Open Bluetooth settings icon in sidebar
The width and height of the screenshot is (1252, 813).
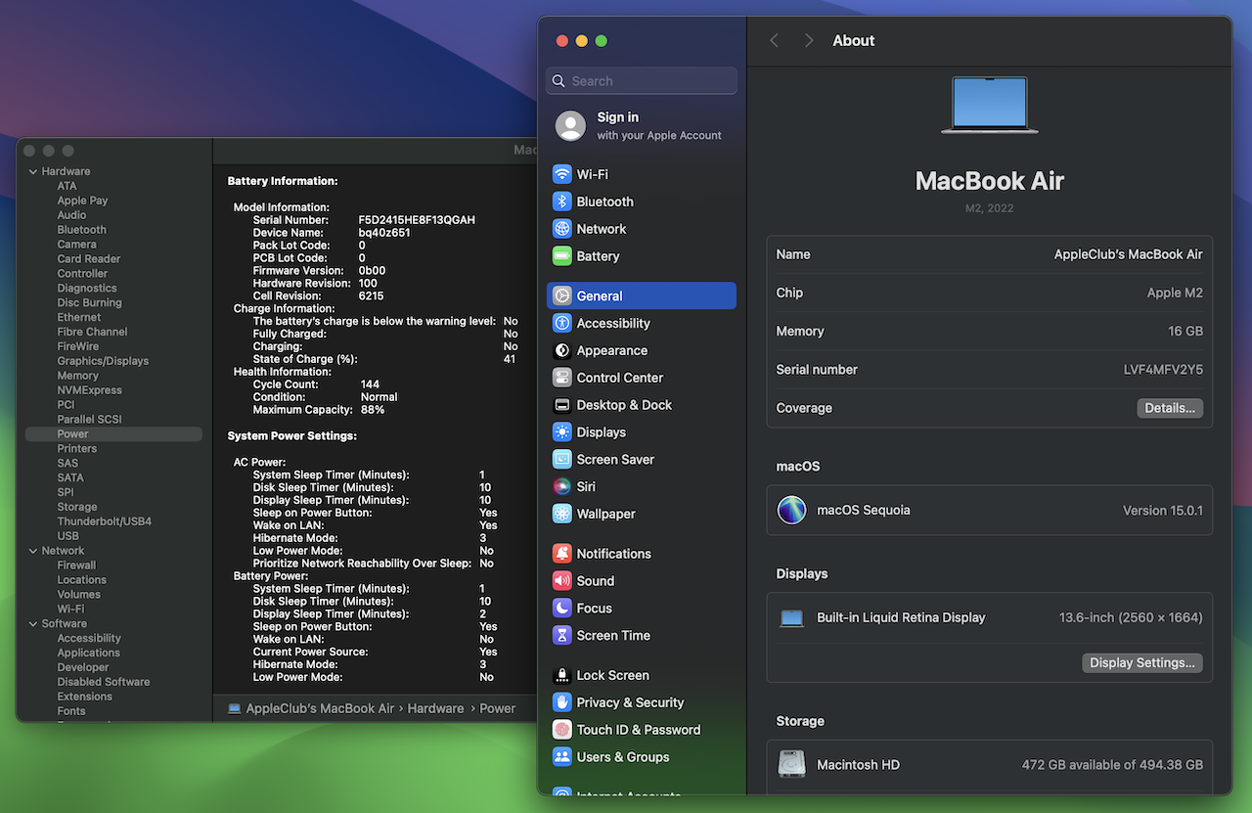tap(561, 202)
